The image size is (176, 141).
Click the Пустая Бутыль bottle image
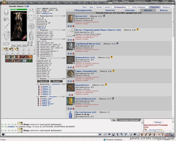70,115
